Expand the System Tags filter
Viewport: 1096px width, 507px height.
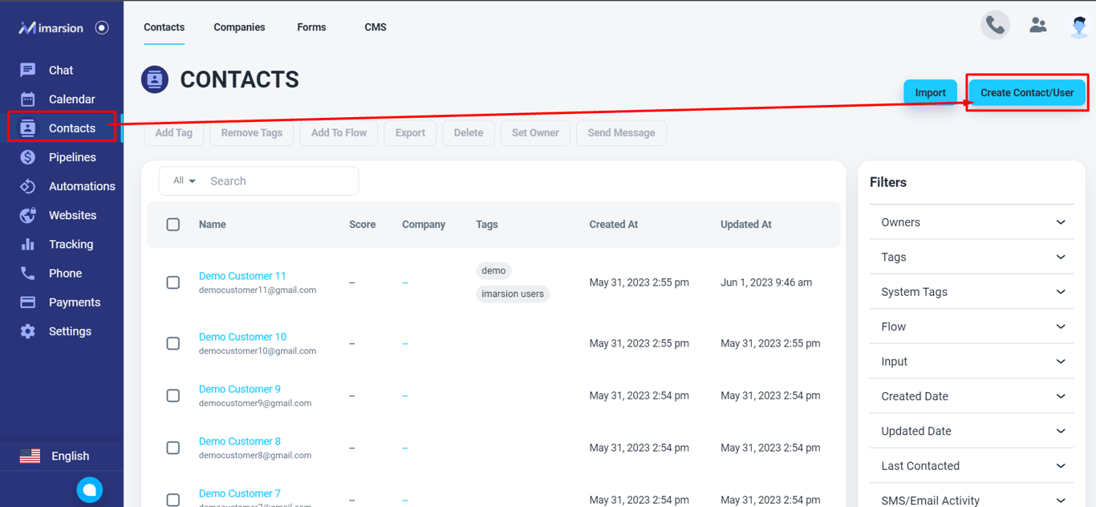point(972,292)
